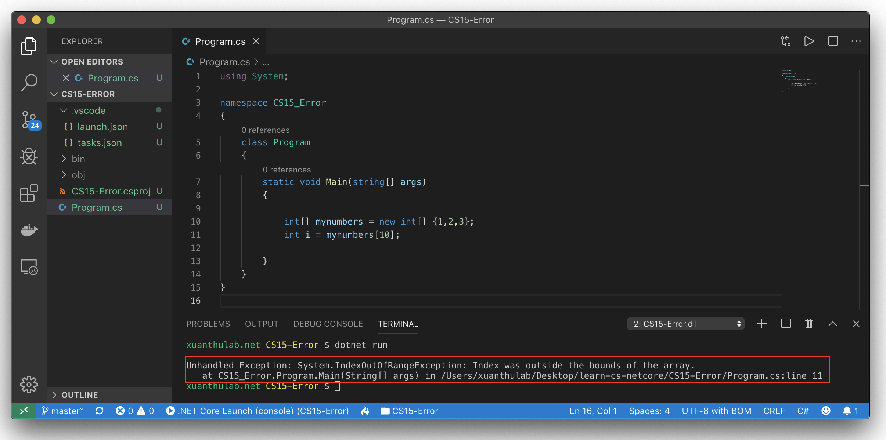Image resolution: width=886 pixels, height=440 pixels.
Task: Switch to the DEBUG CONSOLE tab
Action: (x=328, y=324)
